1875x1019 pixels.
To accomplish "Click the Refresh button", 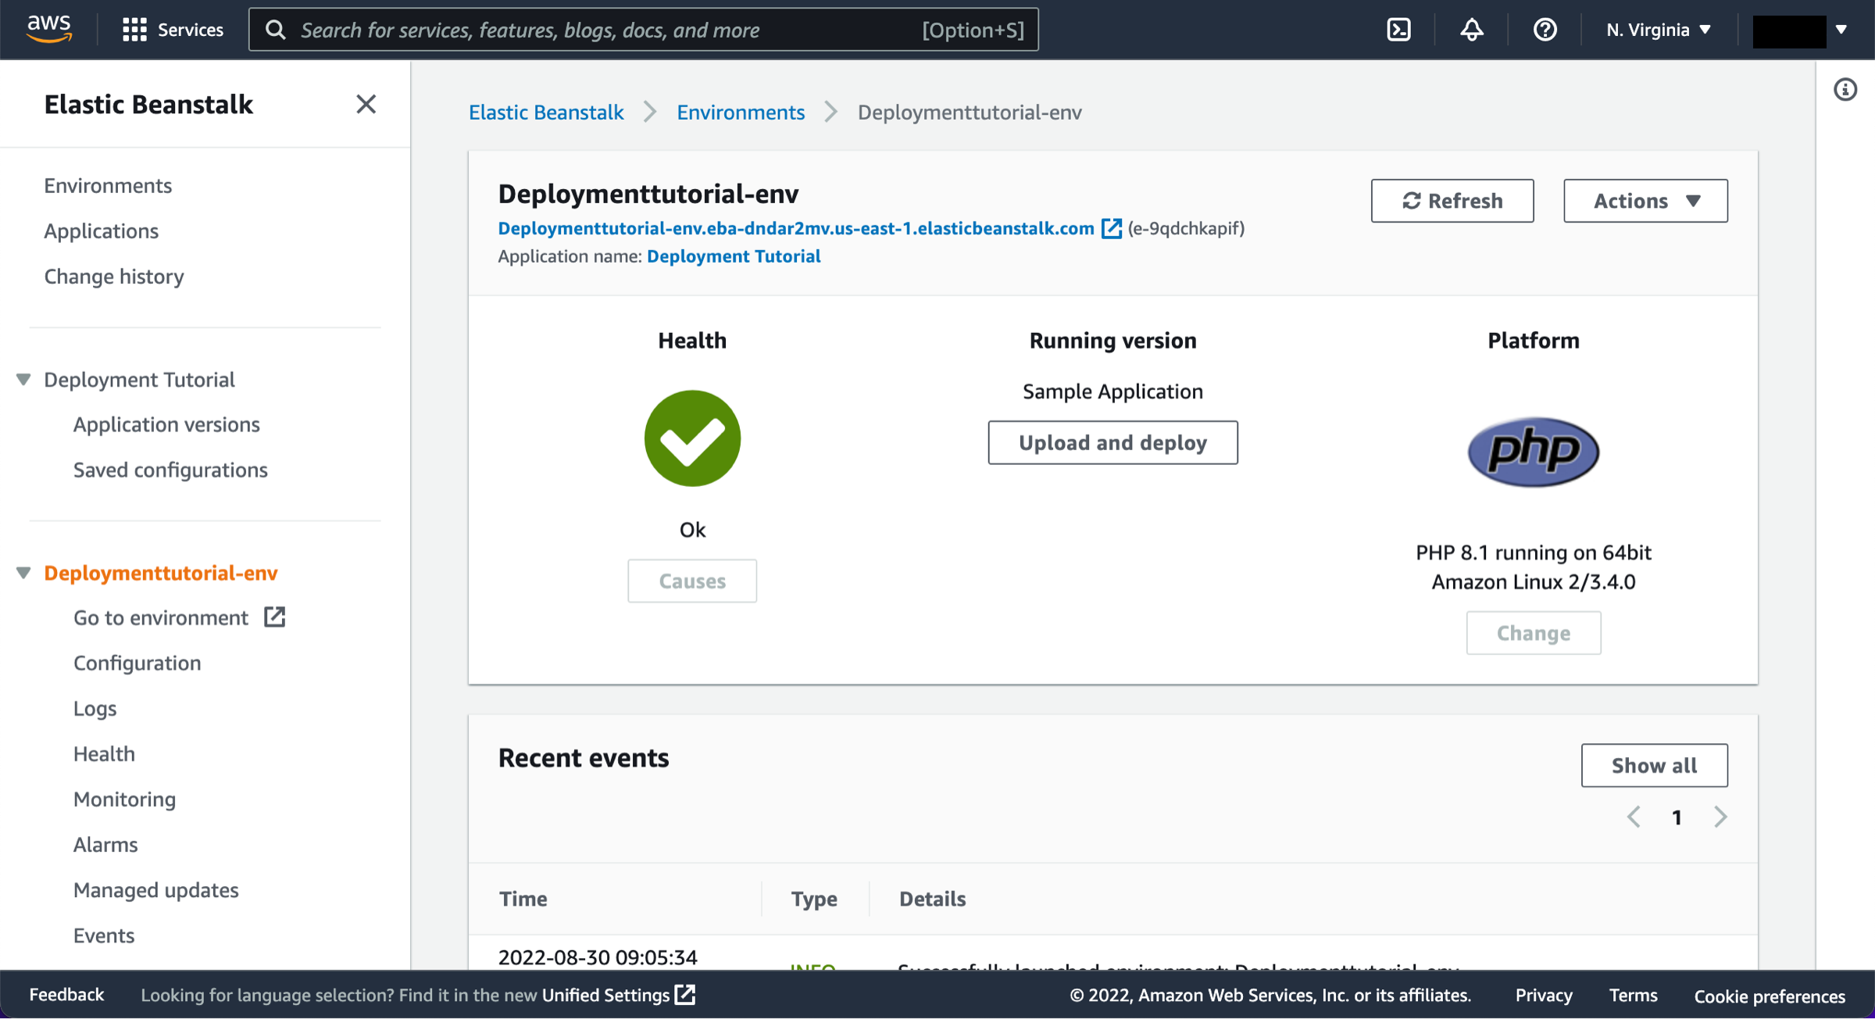I will point(1452,201).
